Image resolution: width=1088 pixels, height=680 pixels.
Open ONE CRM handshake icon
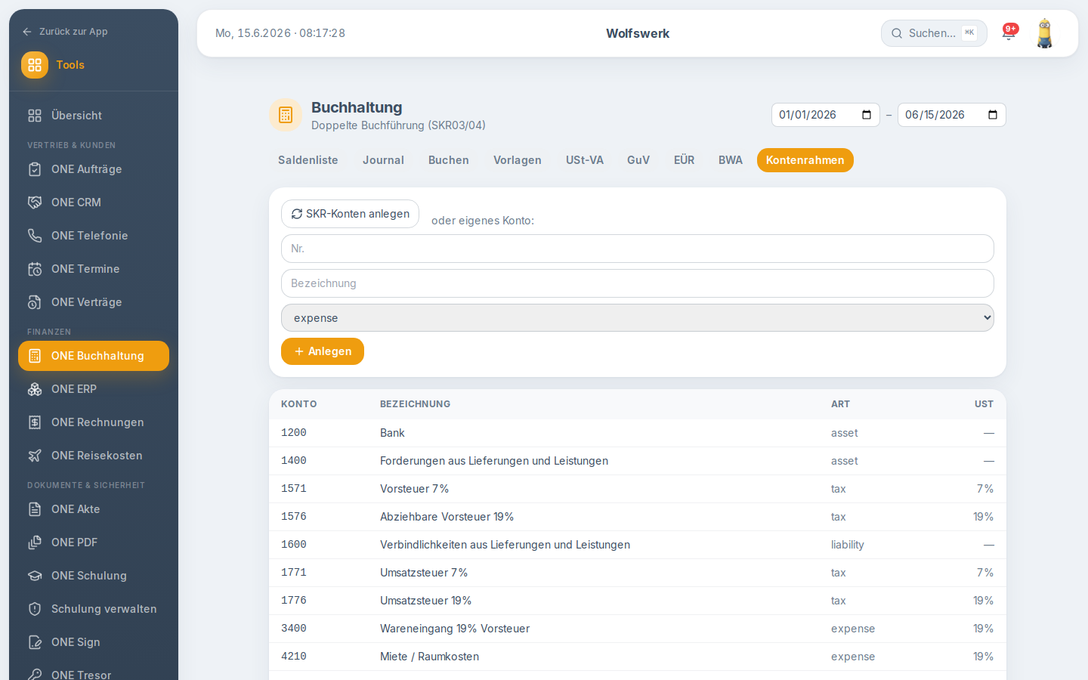tap(35, 202)
